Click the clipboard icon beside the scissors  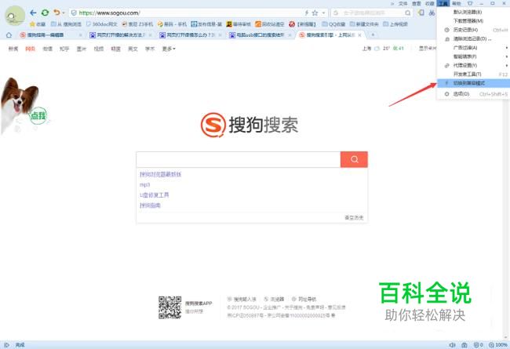point(421,13)
